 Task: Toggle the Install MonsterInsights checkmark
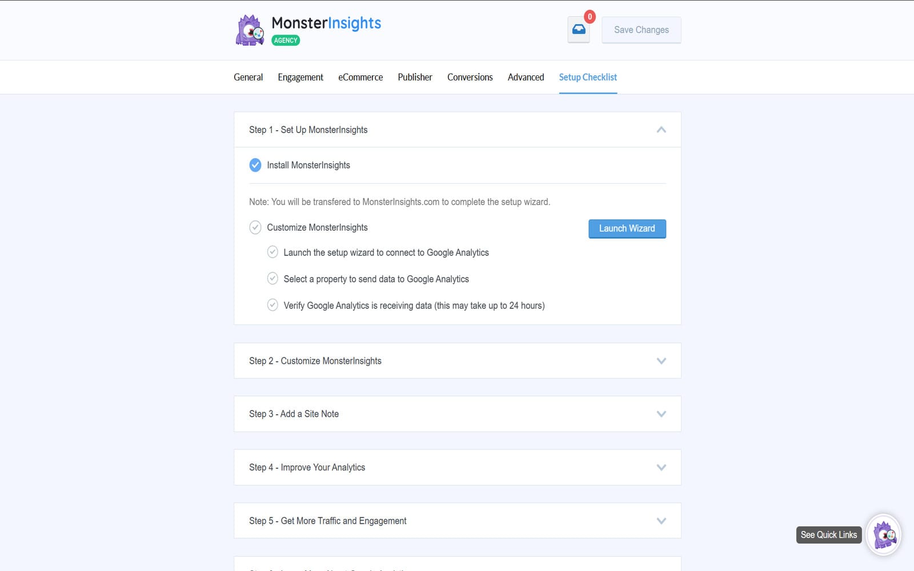pyautogui.click(x=255, y=165)
